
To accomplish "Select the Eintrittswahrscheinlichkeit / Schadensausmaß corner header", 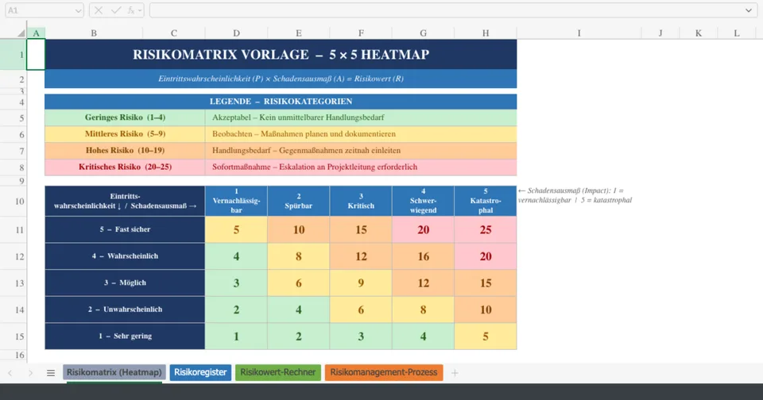I will coord(125,201).
